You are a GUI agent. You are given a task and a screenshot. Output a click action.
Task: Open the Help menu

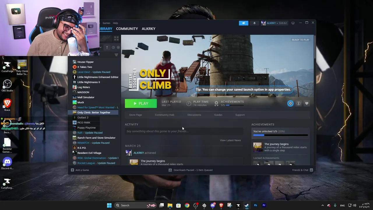pyautogui.click(x=115, y=23)
